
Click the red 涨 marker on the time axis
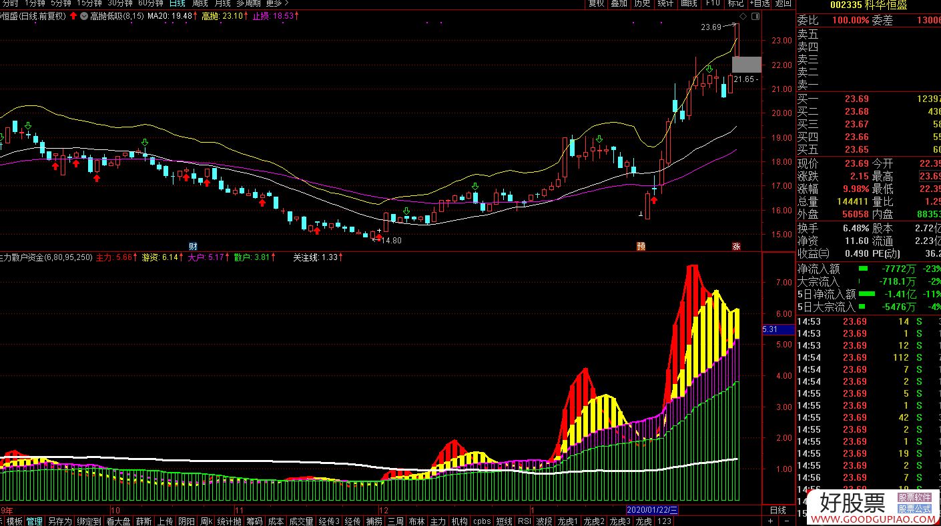[x=736, y=246]
